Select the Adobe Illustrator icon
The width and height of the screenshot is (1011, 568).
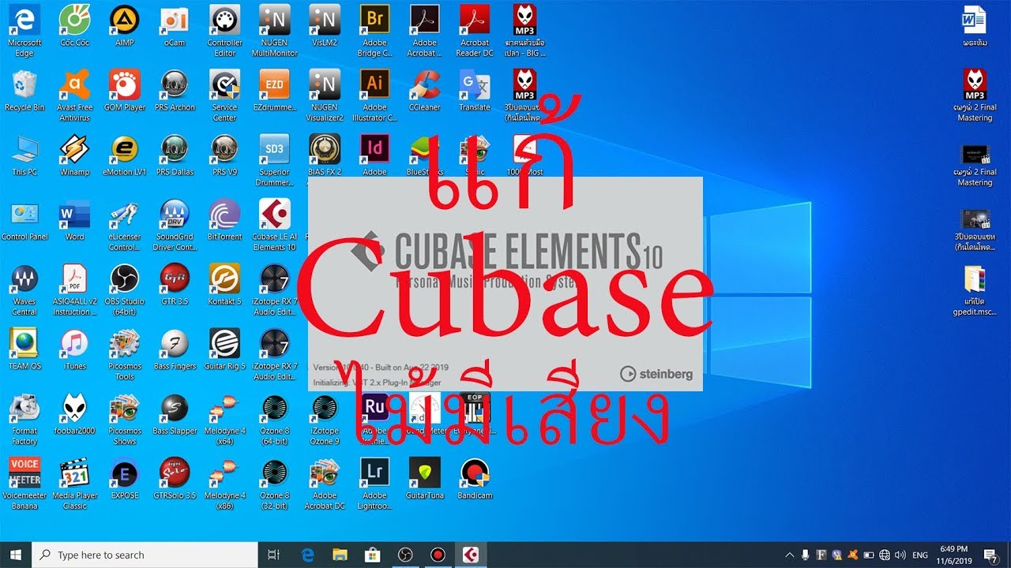(x=374, y=95)
